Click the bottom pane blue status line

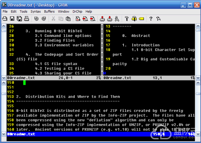pos(101,134)
